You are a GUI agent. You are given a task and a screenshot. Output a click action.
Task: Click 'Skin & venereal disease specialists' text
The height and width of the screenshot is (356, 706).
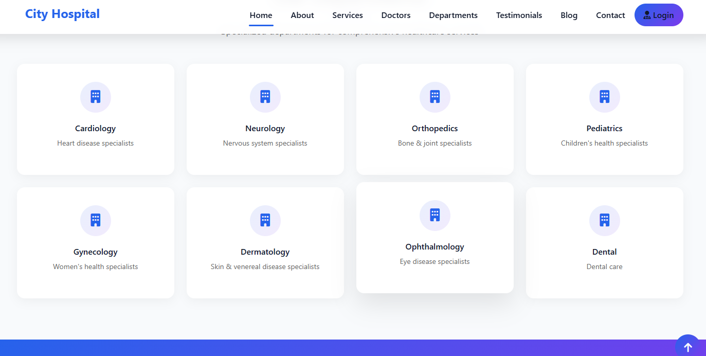point(265,267)
